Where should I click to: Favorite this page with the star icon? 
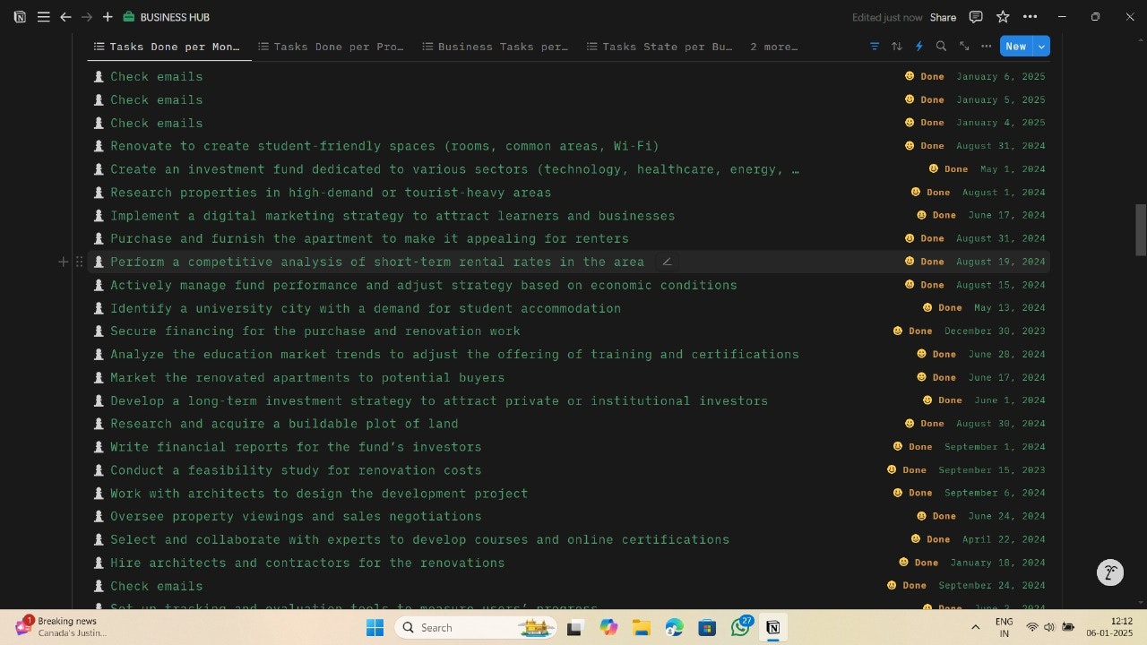(1003, 17)
